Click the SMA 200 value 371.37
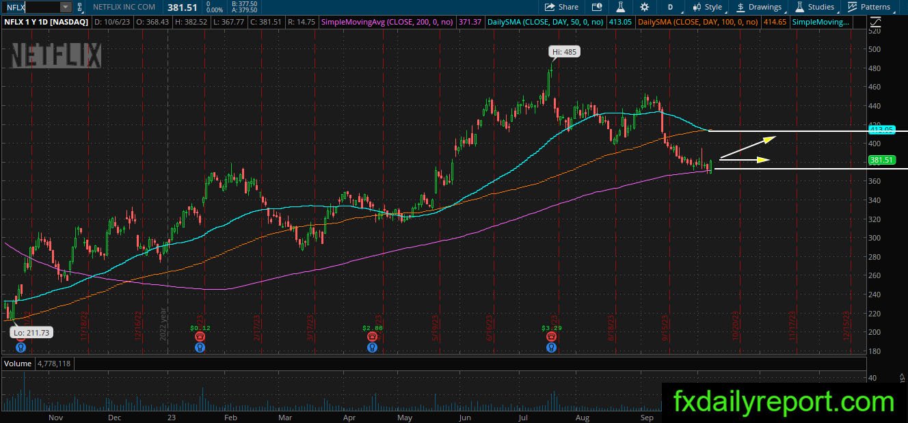Screen dimensions: 908x423 click(x=471, y=23)
